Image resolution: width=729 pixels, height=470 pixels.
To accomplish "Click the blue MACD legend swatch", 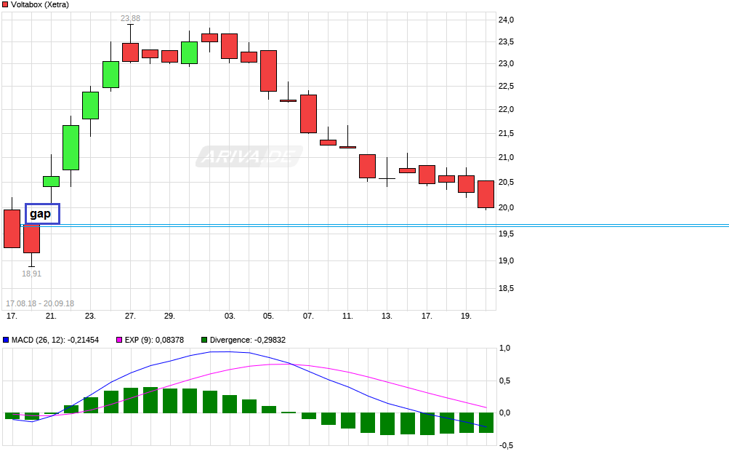I will coord(7,340).
